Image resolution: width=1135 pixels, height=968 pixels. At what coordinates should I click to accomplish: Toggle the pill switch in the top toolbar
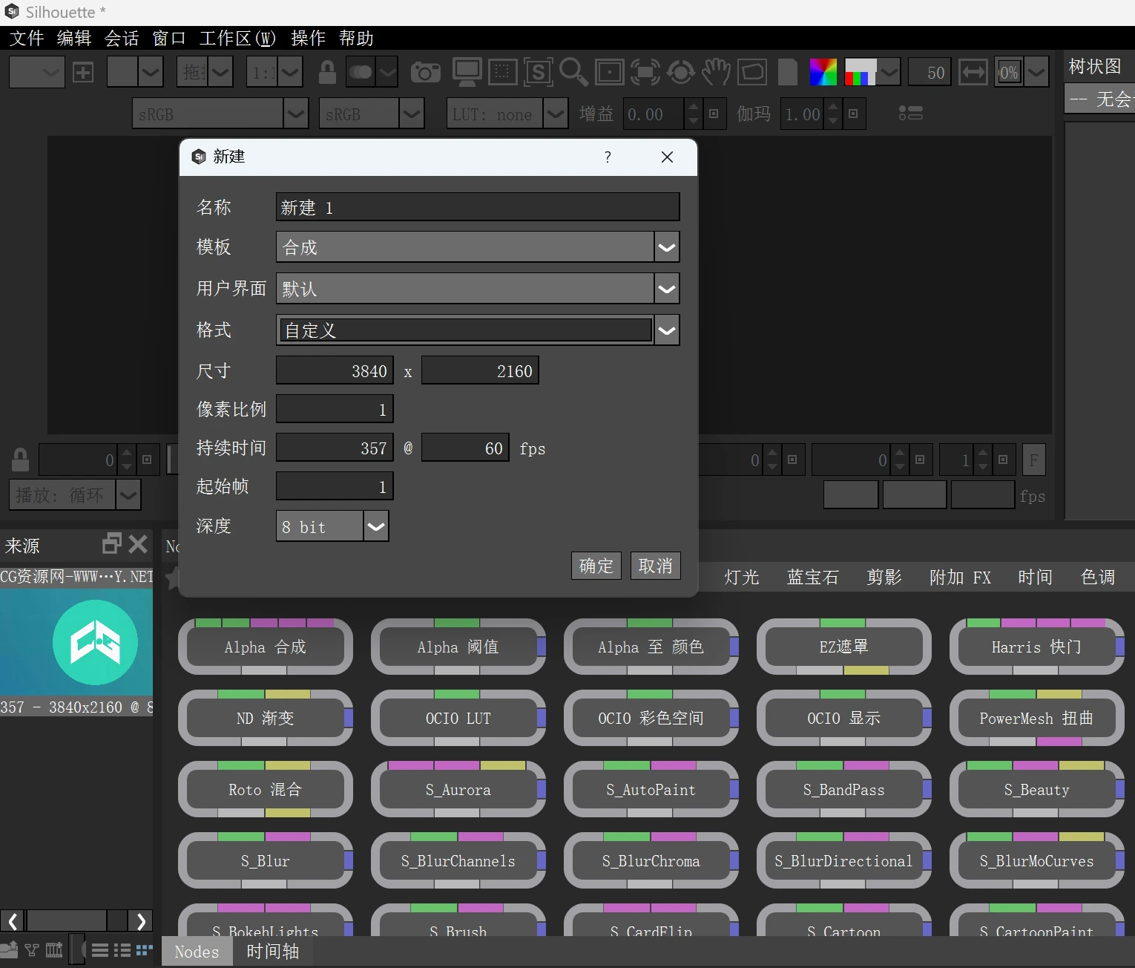coord(361,72)
